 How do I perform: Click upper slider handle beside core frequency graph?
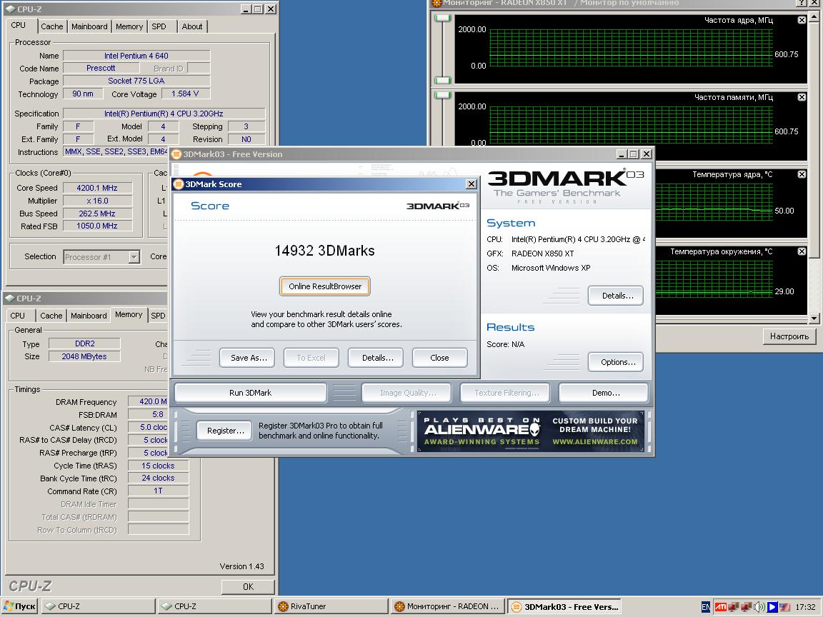pyautogui.click(x=443, y=18)
